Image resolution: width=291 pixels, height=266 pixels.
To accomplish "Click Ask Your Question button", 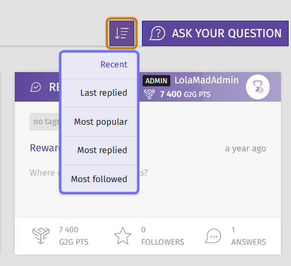I will point(215,33).
